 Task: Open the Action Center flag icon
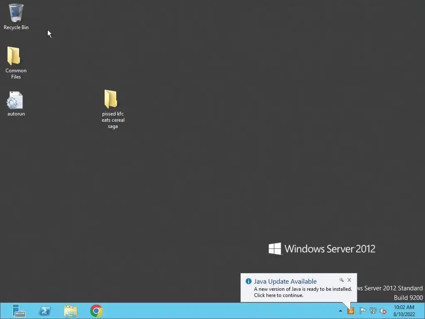[x=363, y=310]
